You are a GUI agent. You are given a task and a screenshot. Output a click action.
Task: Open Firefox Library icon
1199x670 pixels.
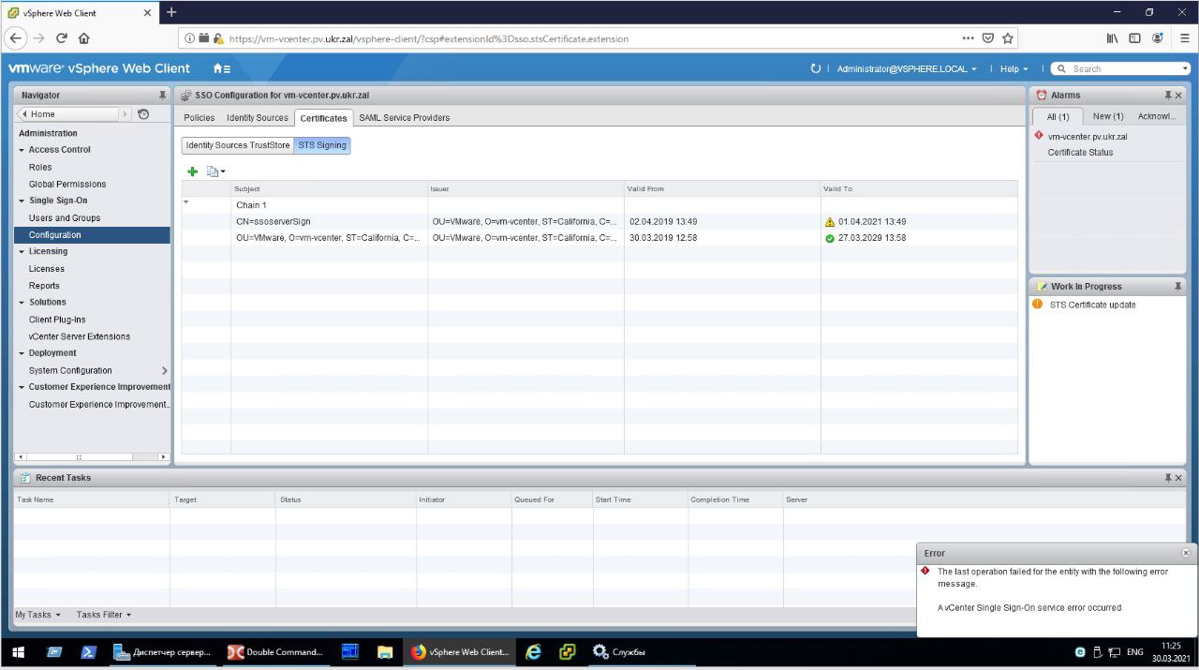[x=1112, y=38]
